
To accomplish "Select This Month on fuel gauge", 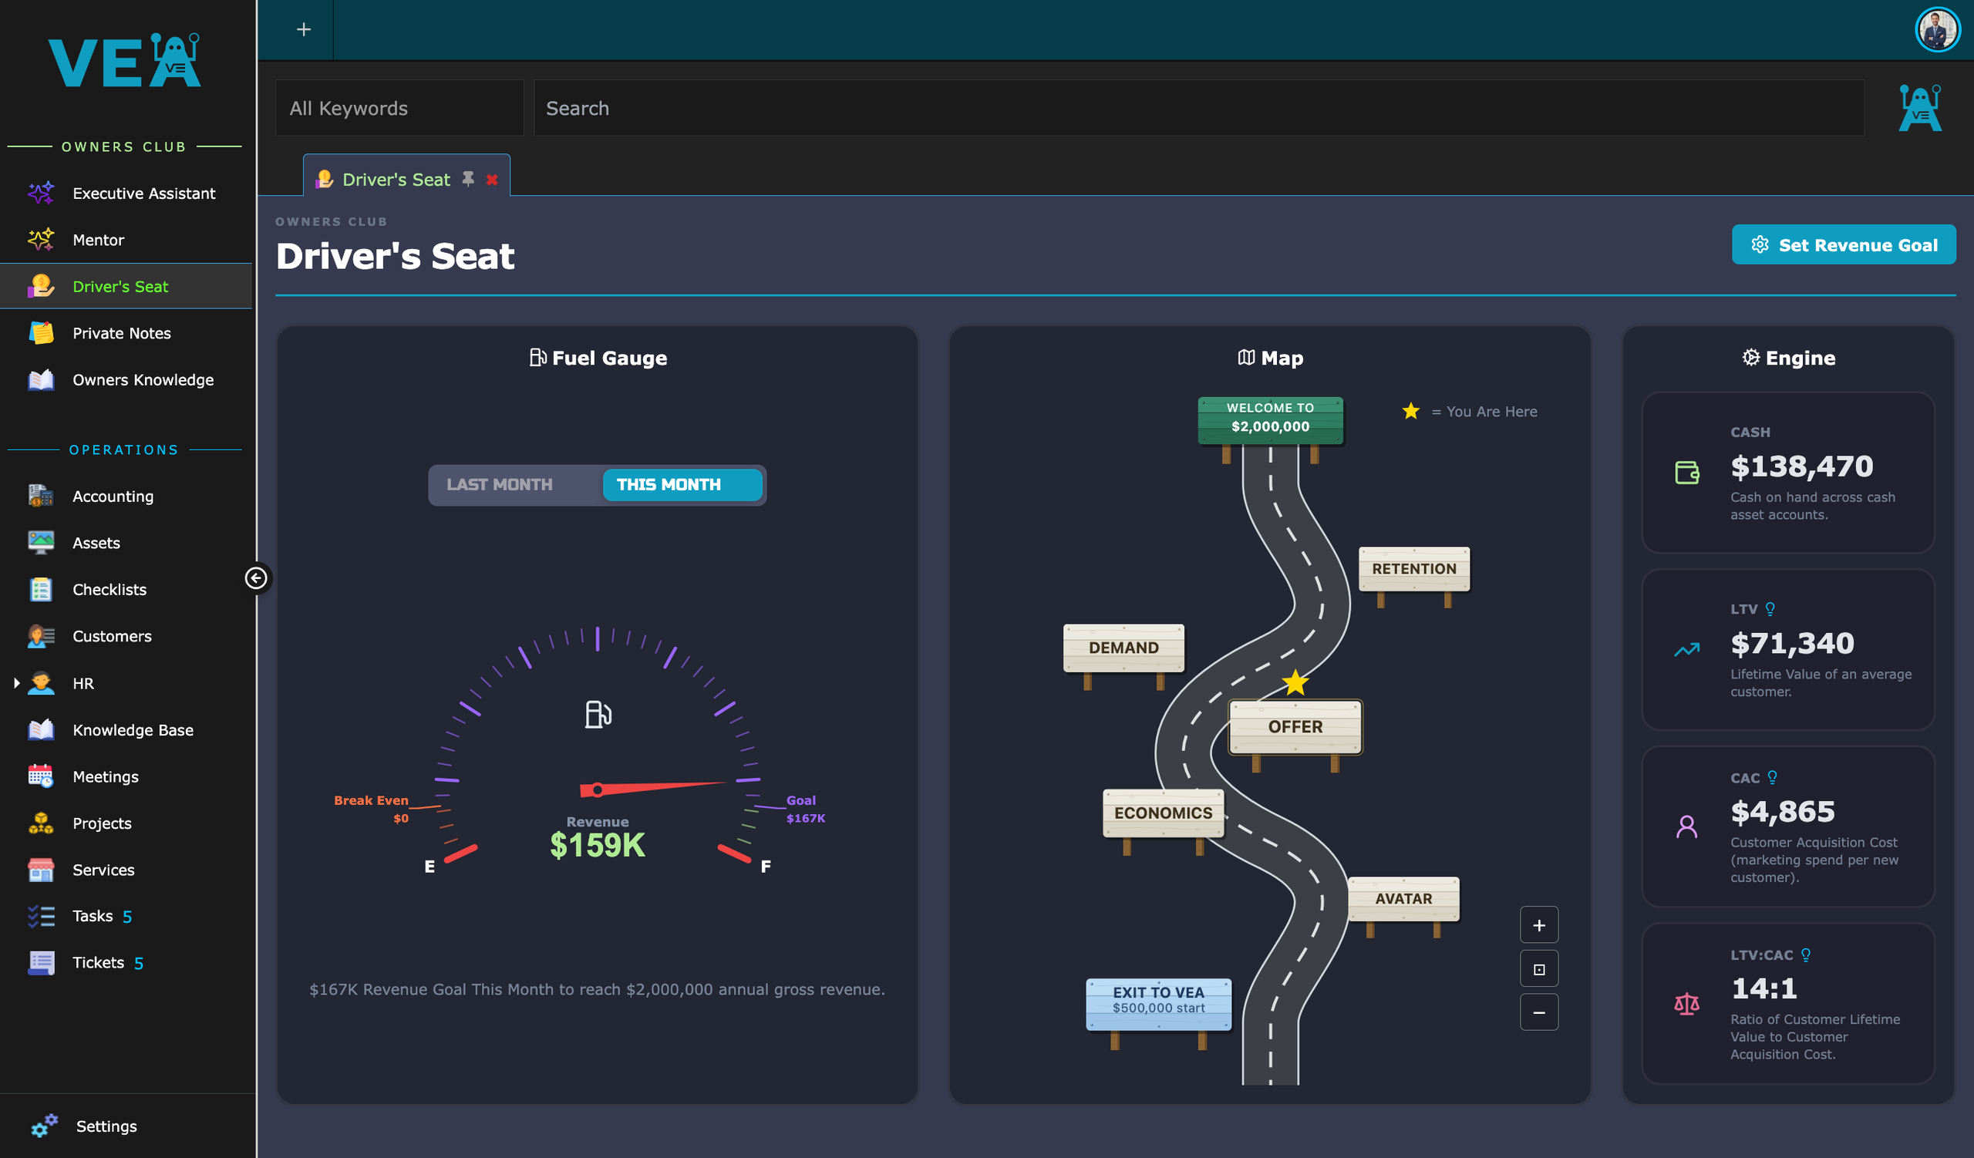I will 682,485.
